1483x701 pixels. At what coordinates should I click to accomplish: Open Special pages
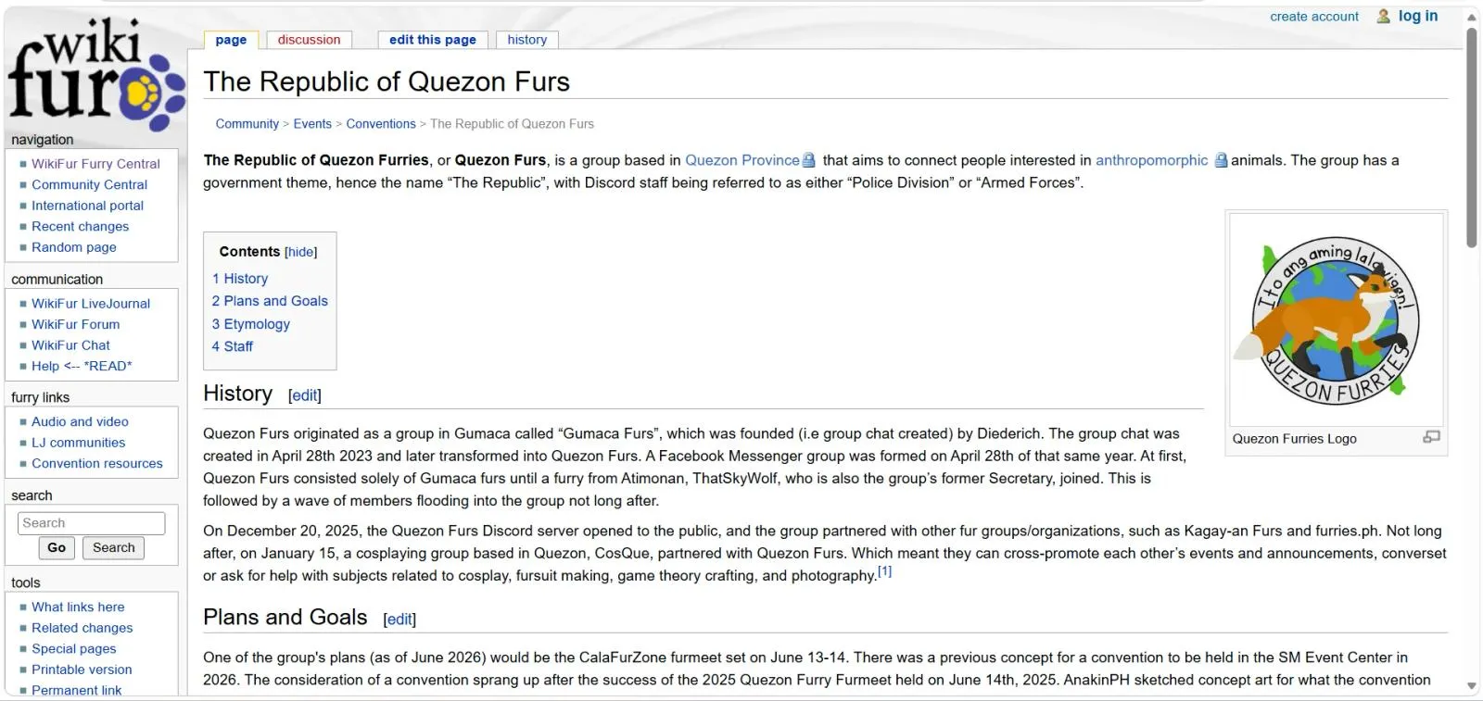click(73, 649)
